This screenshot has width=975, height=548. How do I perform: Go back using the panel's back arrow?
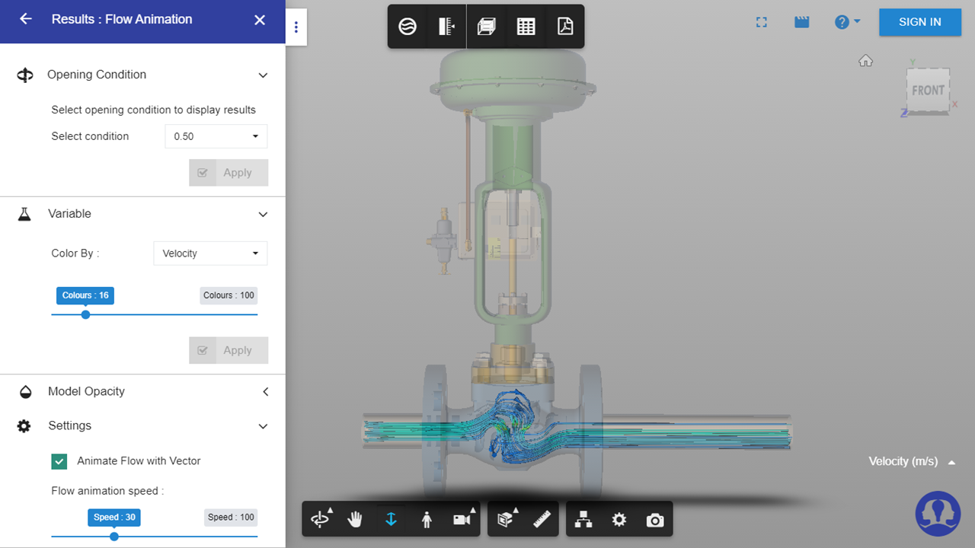click(x=26, y=19)
